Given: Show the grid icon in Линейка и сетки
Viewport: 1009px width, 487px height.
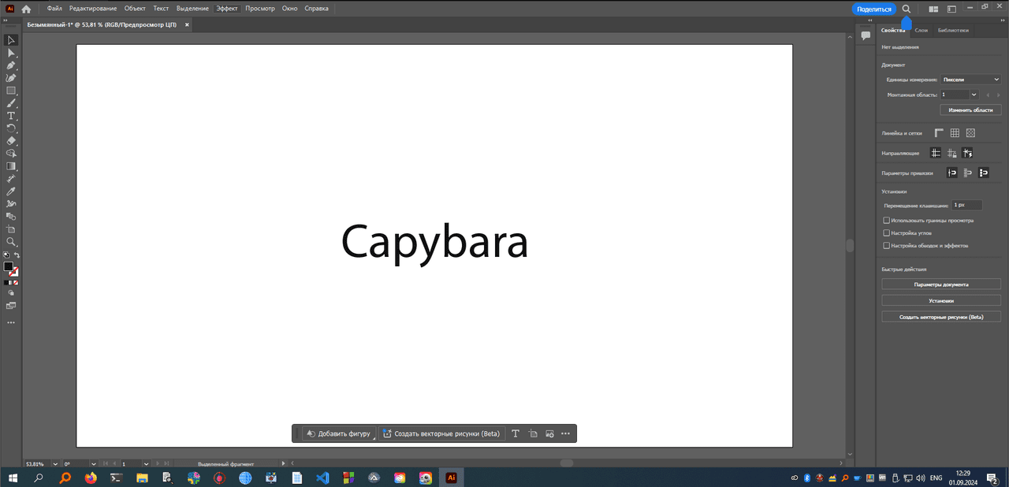Looking at the screenshot, I should [x=955, y=133].
